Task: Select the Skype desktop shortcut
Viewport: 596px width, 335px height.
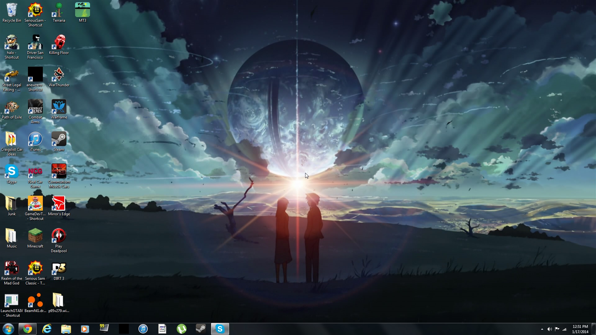Action: 12,174
